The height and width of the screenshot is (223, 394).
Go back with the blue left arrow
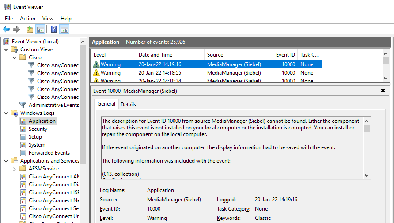6,30
